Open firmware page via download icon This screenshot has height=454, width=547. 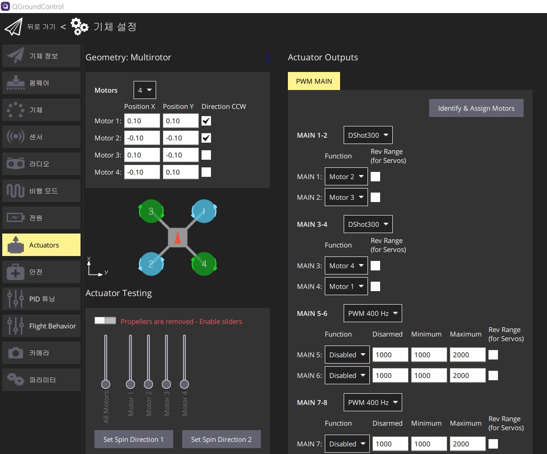[x=16, y=83]
